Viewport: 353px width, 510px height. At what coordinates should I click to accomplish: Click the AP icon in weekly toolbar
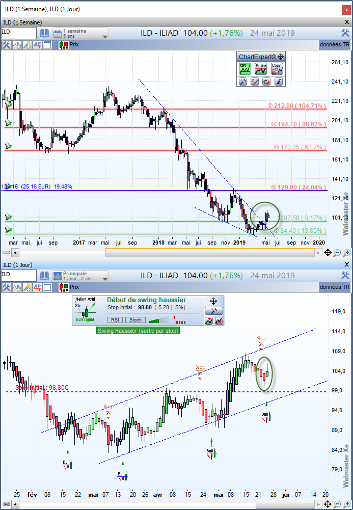37,45
